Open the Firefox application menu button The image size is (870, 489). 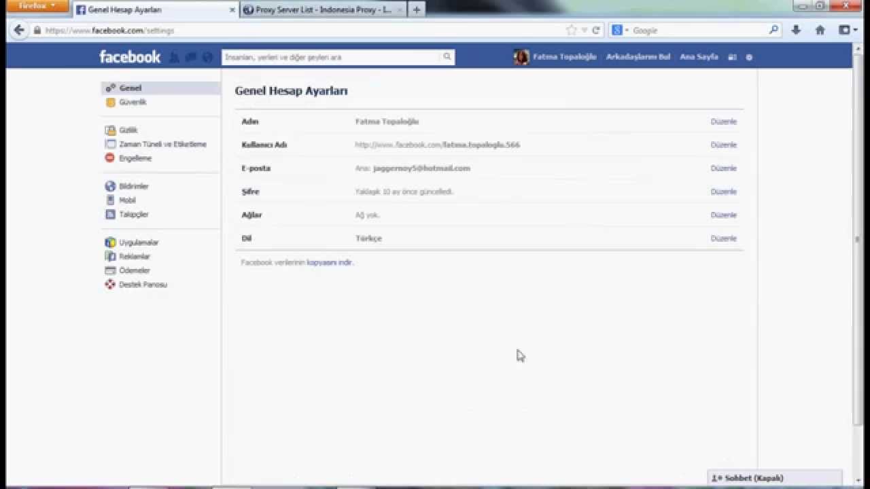pyautogui.click(x=37, y=6)
